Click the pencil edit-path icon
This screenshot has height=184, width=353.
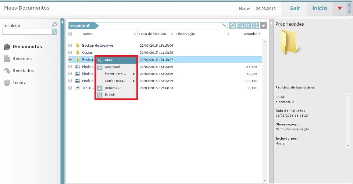click(x=224, y=26)
